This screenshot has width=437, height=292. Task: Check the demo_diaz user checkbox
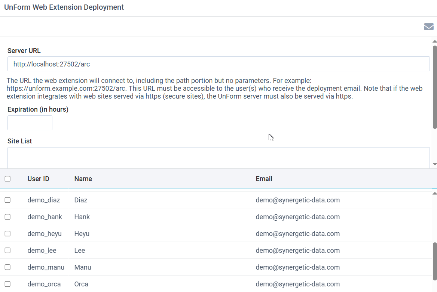click(x=7, y=200)
